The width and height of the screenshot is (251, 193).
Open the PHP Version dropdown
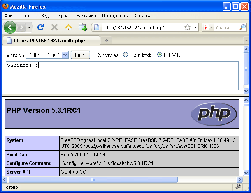pos(47,55)
